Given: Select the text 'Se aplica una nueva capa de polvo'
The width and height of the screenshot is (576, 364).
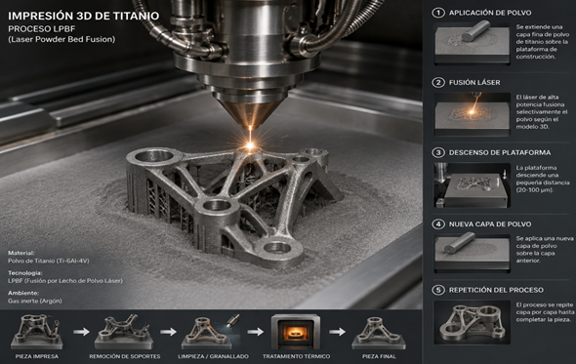Looking at the screenshot, I should (545, 242).
